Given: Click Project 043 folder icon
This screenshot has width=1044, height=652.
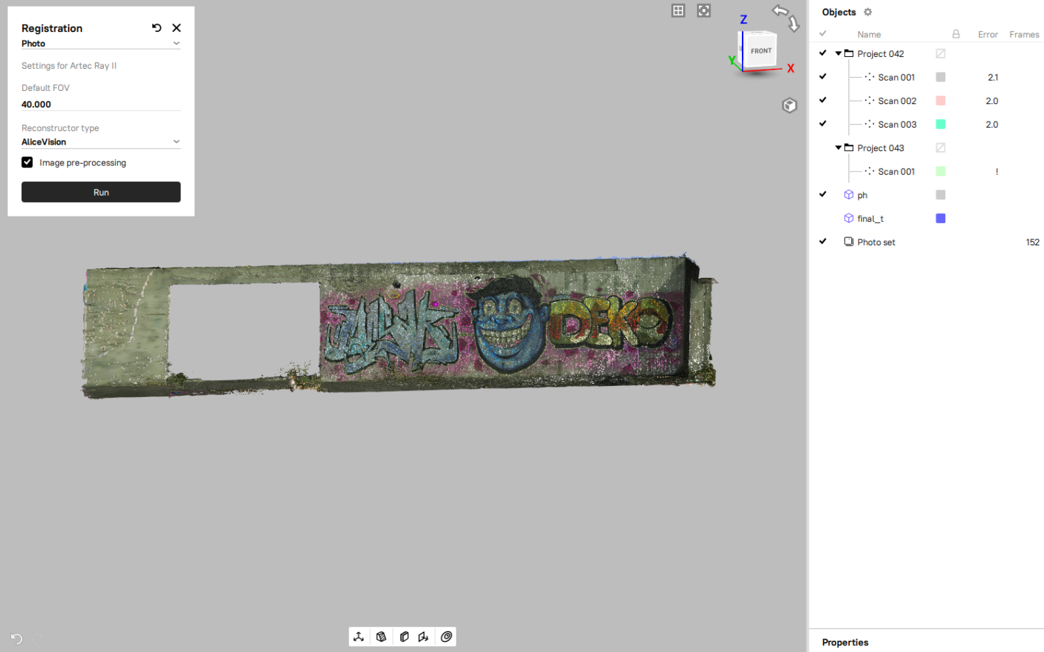Looking at the screenshot, I should coord(849,148).
